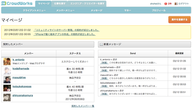Open k_antonio's avatar thumbnail
The width and height of the screenshot is (193, 110).
(x=7, y=61)
